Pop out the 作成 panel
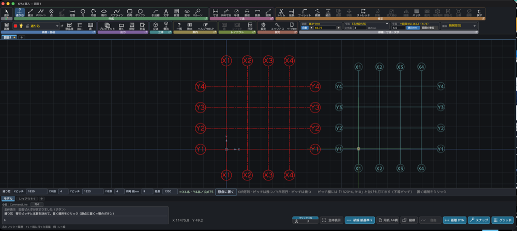This screenshot has width=517, height=231. point(206,19)
